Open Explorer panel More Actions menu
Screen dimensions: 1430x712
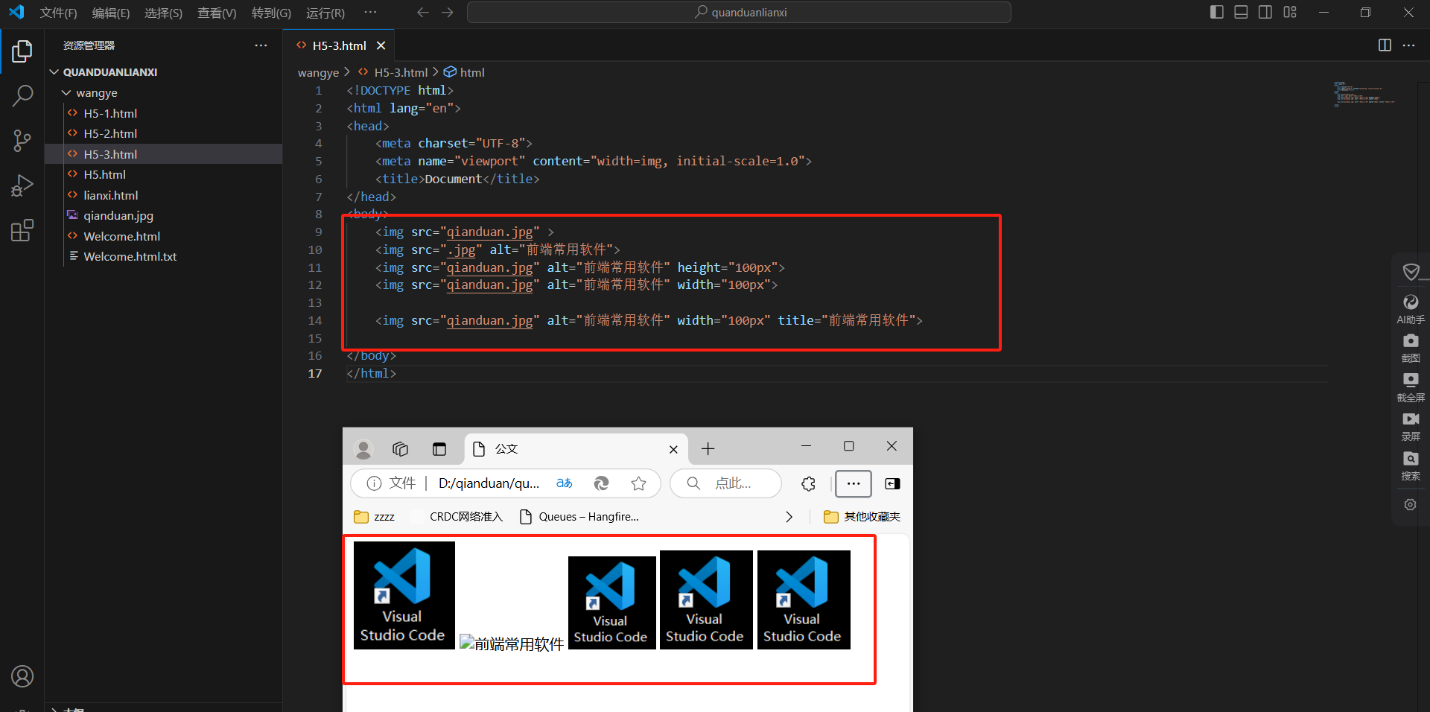(x=261, y=45)
